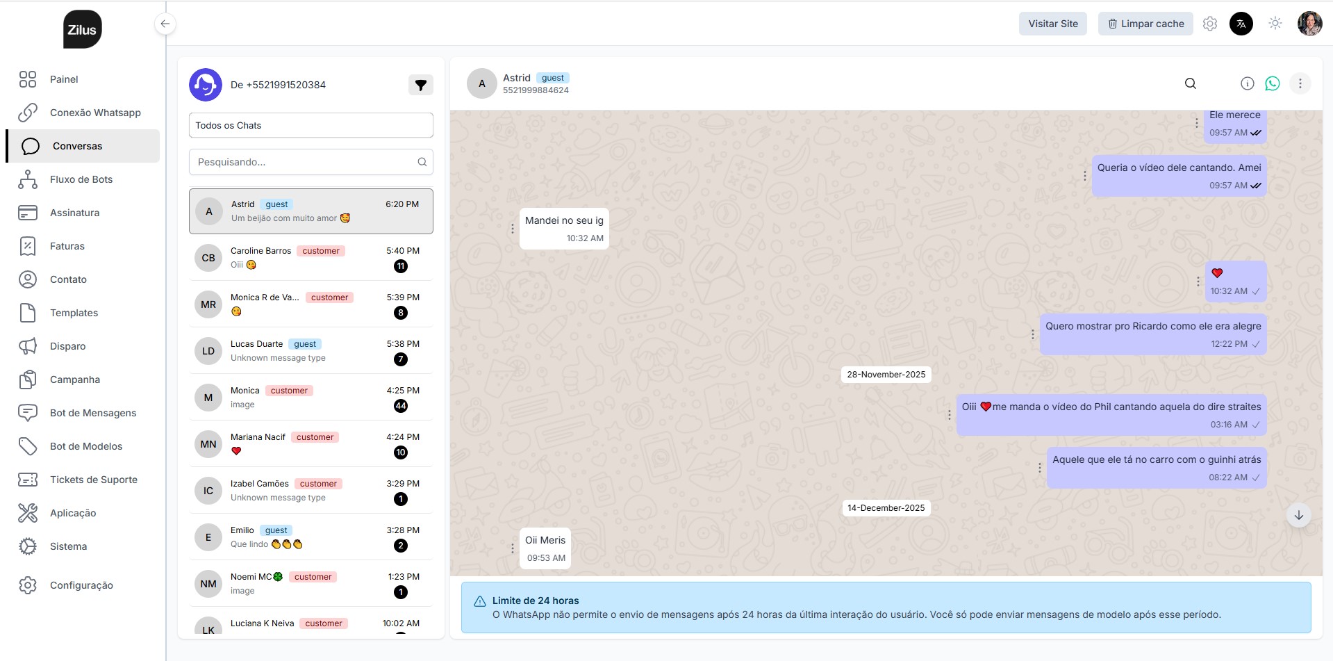Click the translate icon in the top bar
1333x661 pixels.
(1241, 23)
